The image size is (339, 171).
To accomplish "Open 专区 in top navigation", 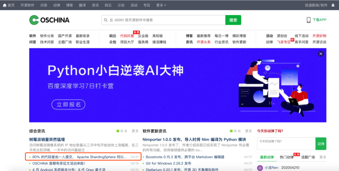I will 147,5.
